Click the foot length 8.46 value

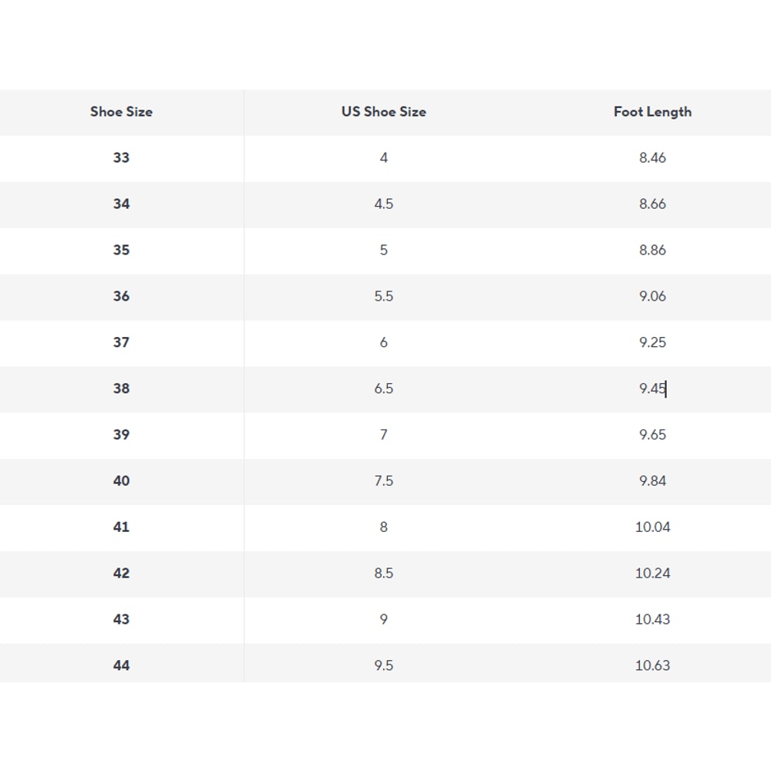point(652,158)
